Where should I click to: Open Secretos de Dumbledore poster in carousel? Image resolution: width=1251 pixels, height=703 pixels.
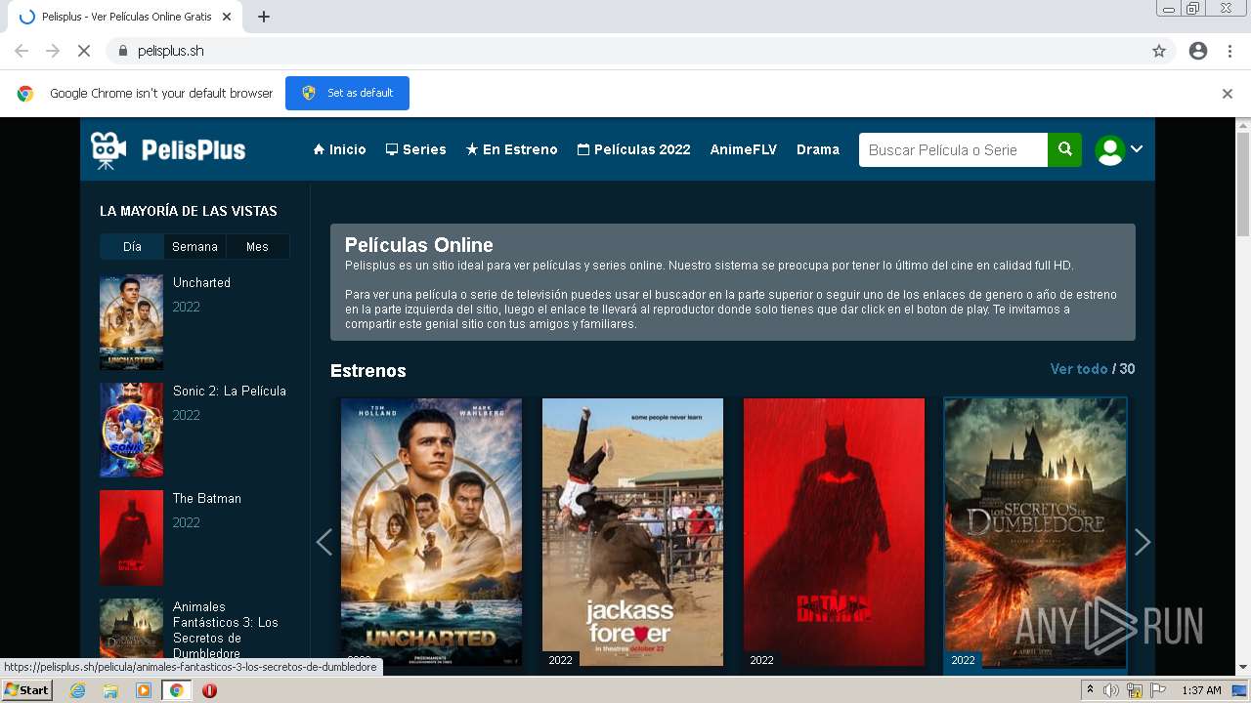point(1035,534)
